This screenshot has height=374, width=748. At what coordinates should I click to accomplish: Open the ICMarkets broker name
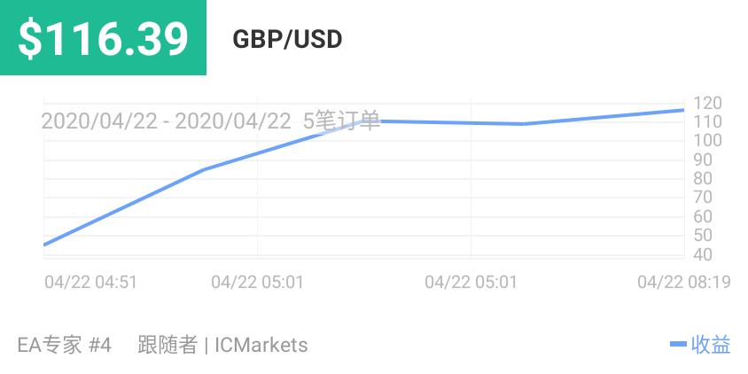[261, 345]
